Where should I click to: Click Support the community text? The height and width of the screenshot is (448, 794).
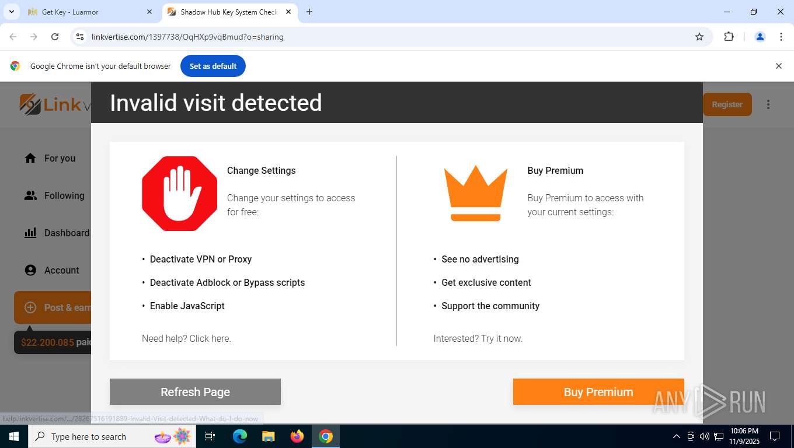coord(490,306)
